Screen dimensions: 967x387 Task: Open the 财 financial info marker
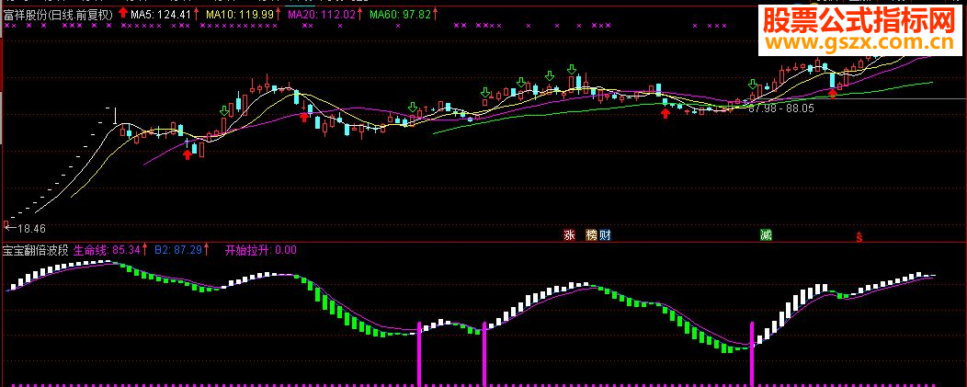point(605,235)
